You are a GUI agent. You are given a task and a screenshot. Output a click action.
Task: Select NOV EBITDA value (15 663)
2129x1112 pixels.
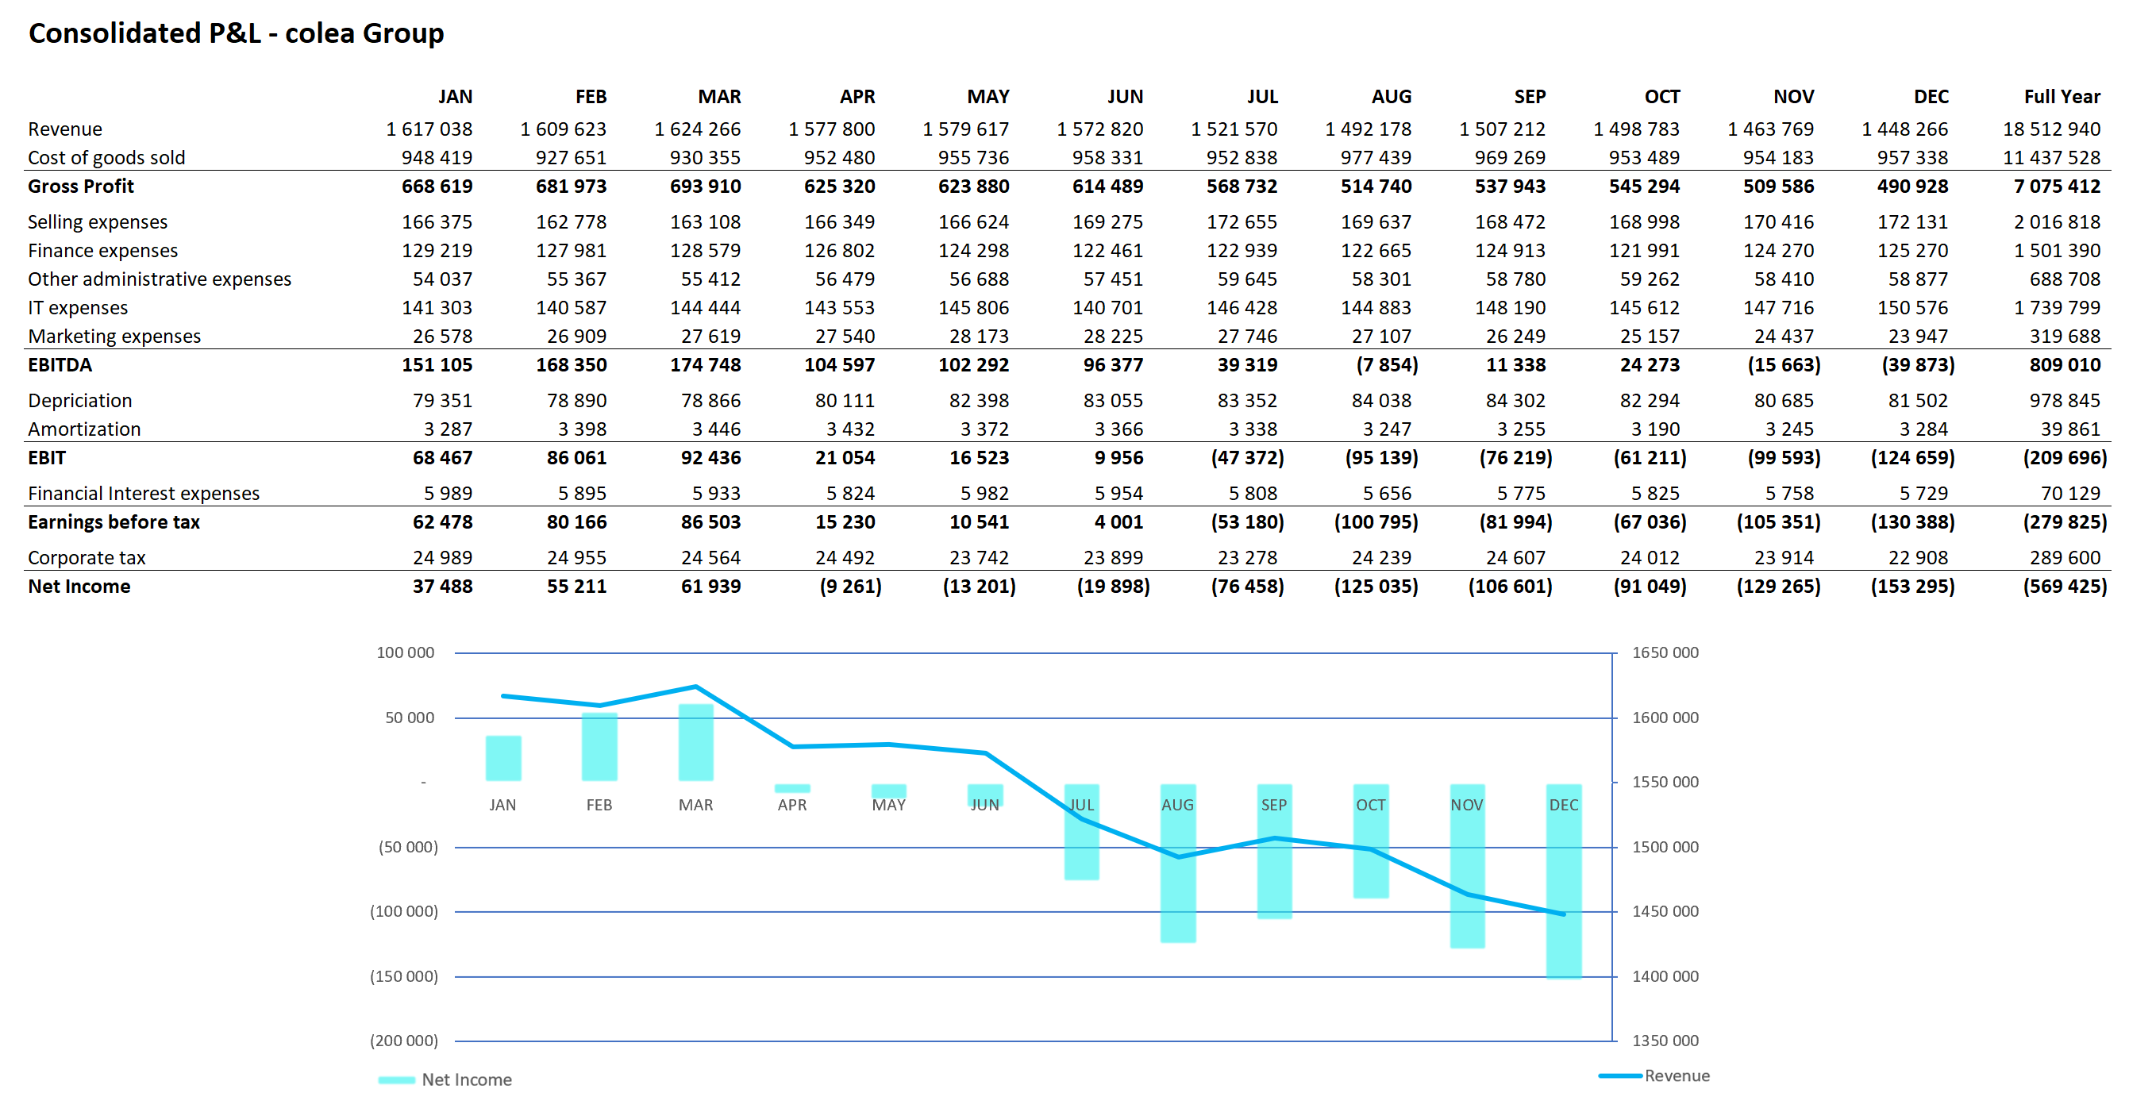[1784, 364]
